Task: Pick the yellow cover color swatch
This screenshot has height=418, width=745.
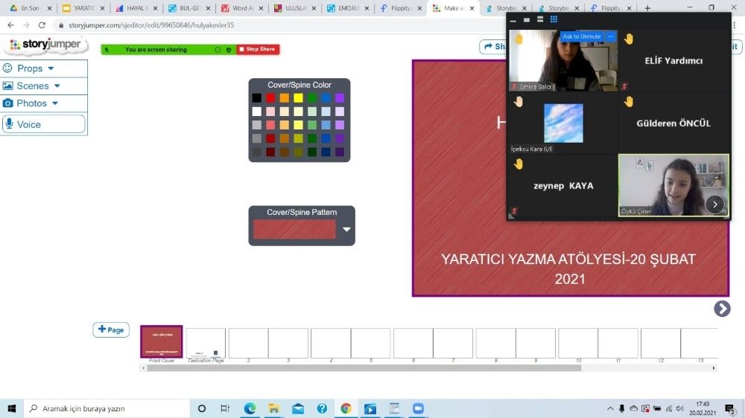Action: tap(298, 98)
